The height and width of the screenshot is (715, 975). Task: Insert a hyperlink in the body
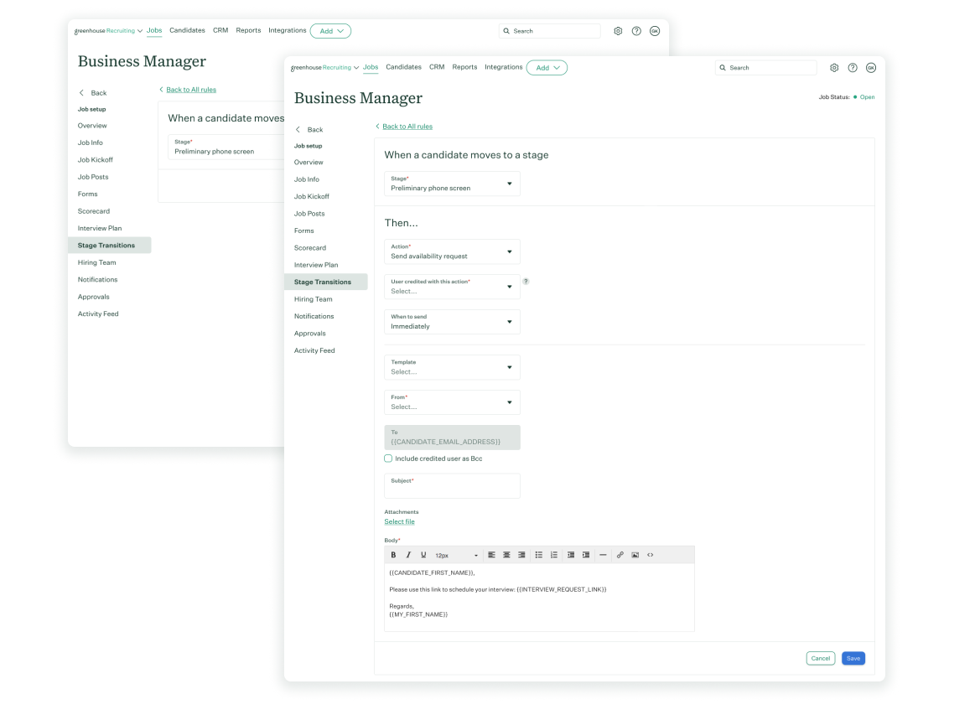tap(620, 555)
